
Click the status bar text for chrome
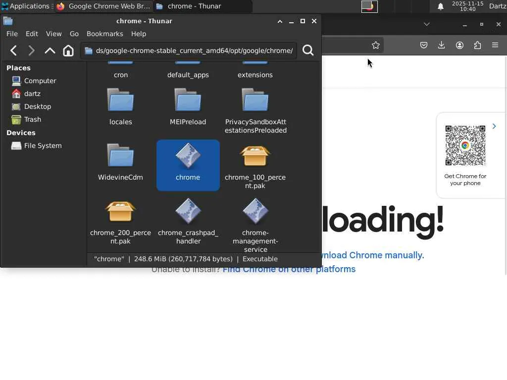(x=186, y=259)
